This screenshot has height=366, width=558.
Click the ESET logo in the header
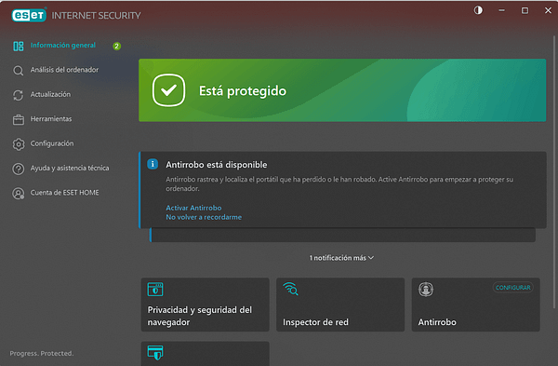point(29,15)
